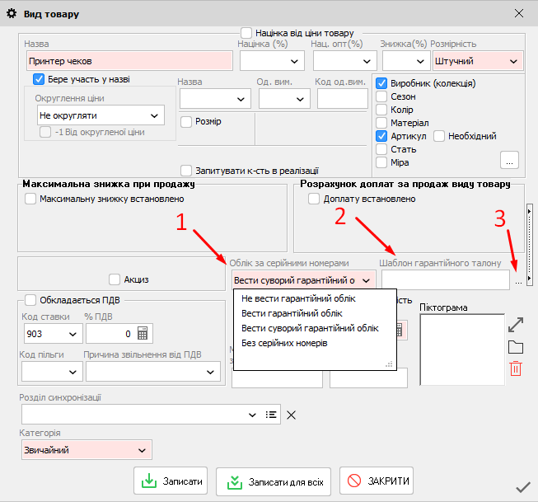The image size is (538, 502).
Task: Uncheck Бере участь у назві
Action: (38, 79)
